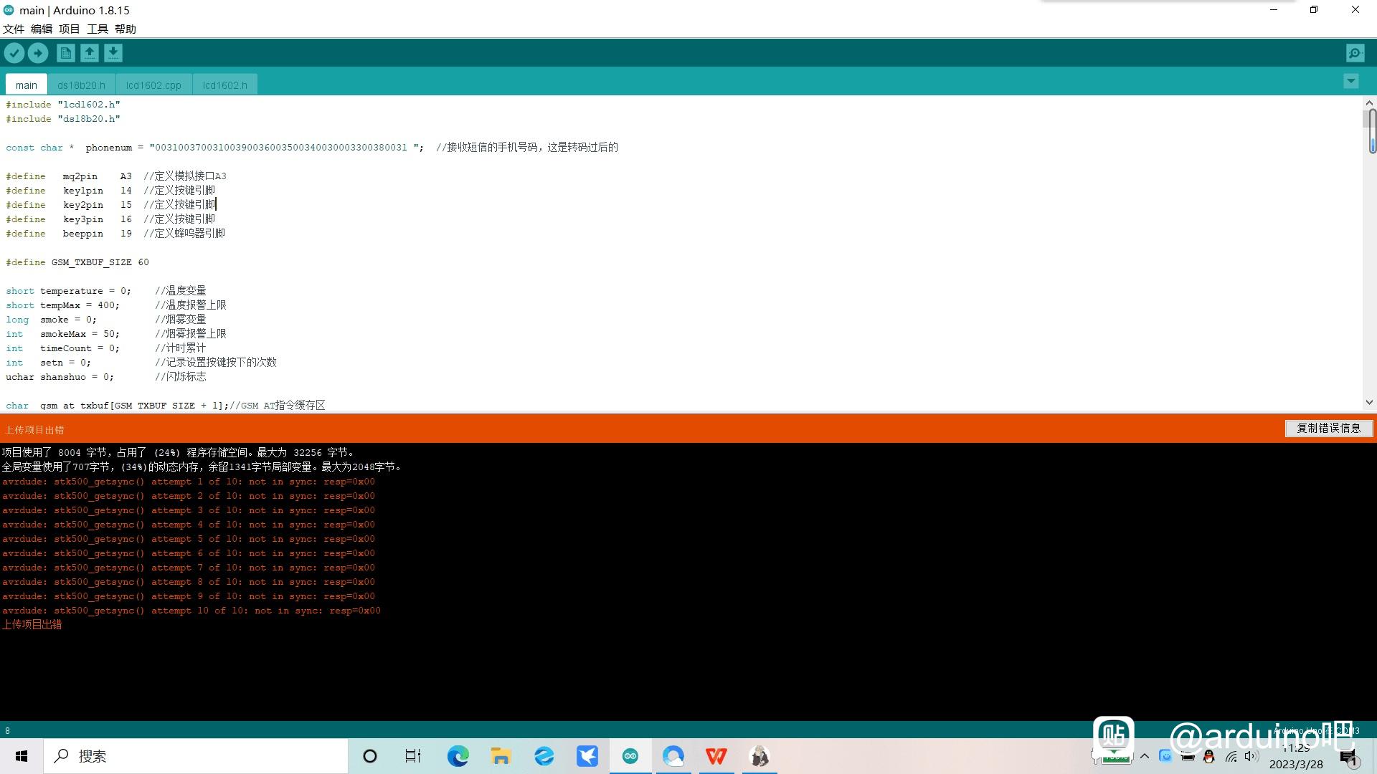Viewport: 1377px width, 774px height.
Task: Click the Arduino IDE taskbar icon
Action: tap(630, 756)
